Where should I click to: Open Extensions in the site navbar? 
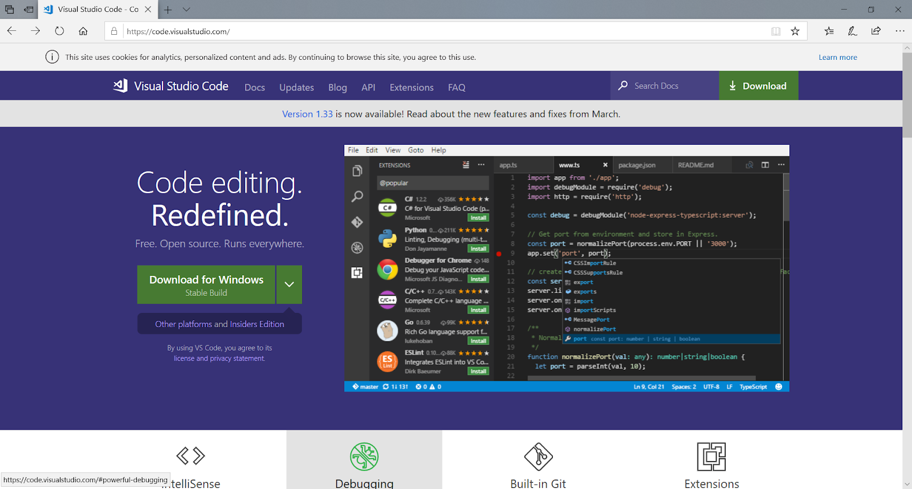[412, 87]
